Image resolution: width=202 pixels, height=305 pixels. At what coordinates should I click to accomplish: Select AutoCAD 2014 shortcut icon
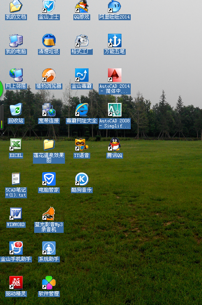(115, 75)
